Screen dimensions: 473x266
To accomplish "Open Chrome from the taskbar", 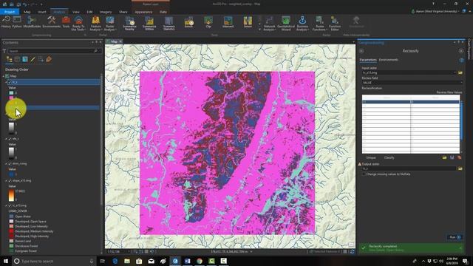I will click(200, 261).
